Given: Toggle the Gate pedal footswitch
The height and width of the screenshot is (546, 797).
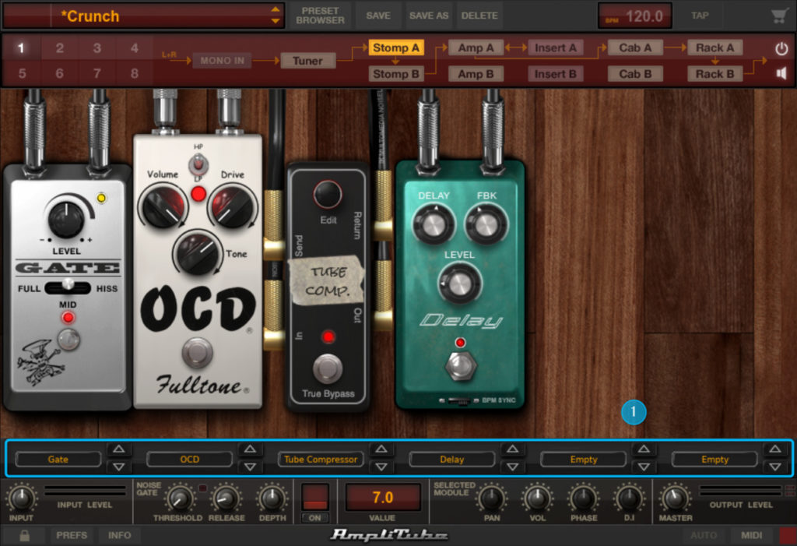Looking at the screenshot, I should (68, 340).
